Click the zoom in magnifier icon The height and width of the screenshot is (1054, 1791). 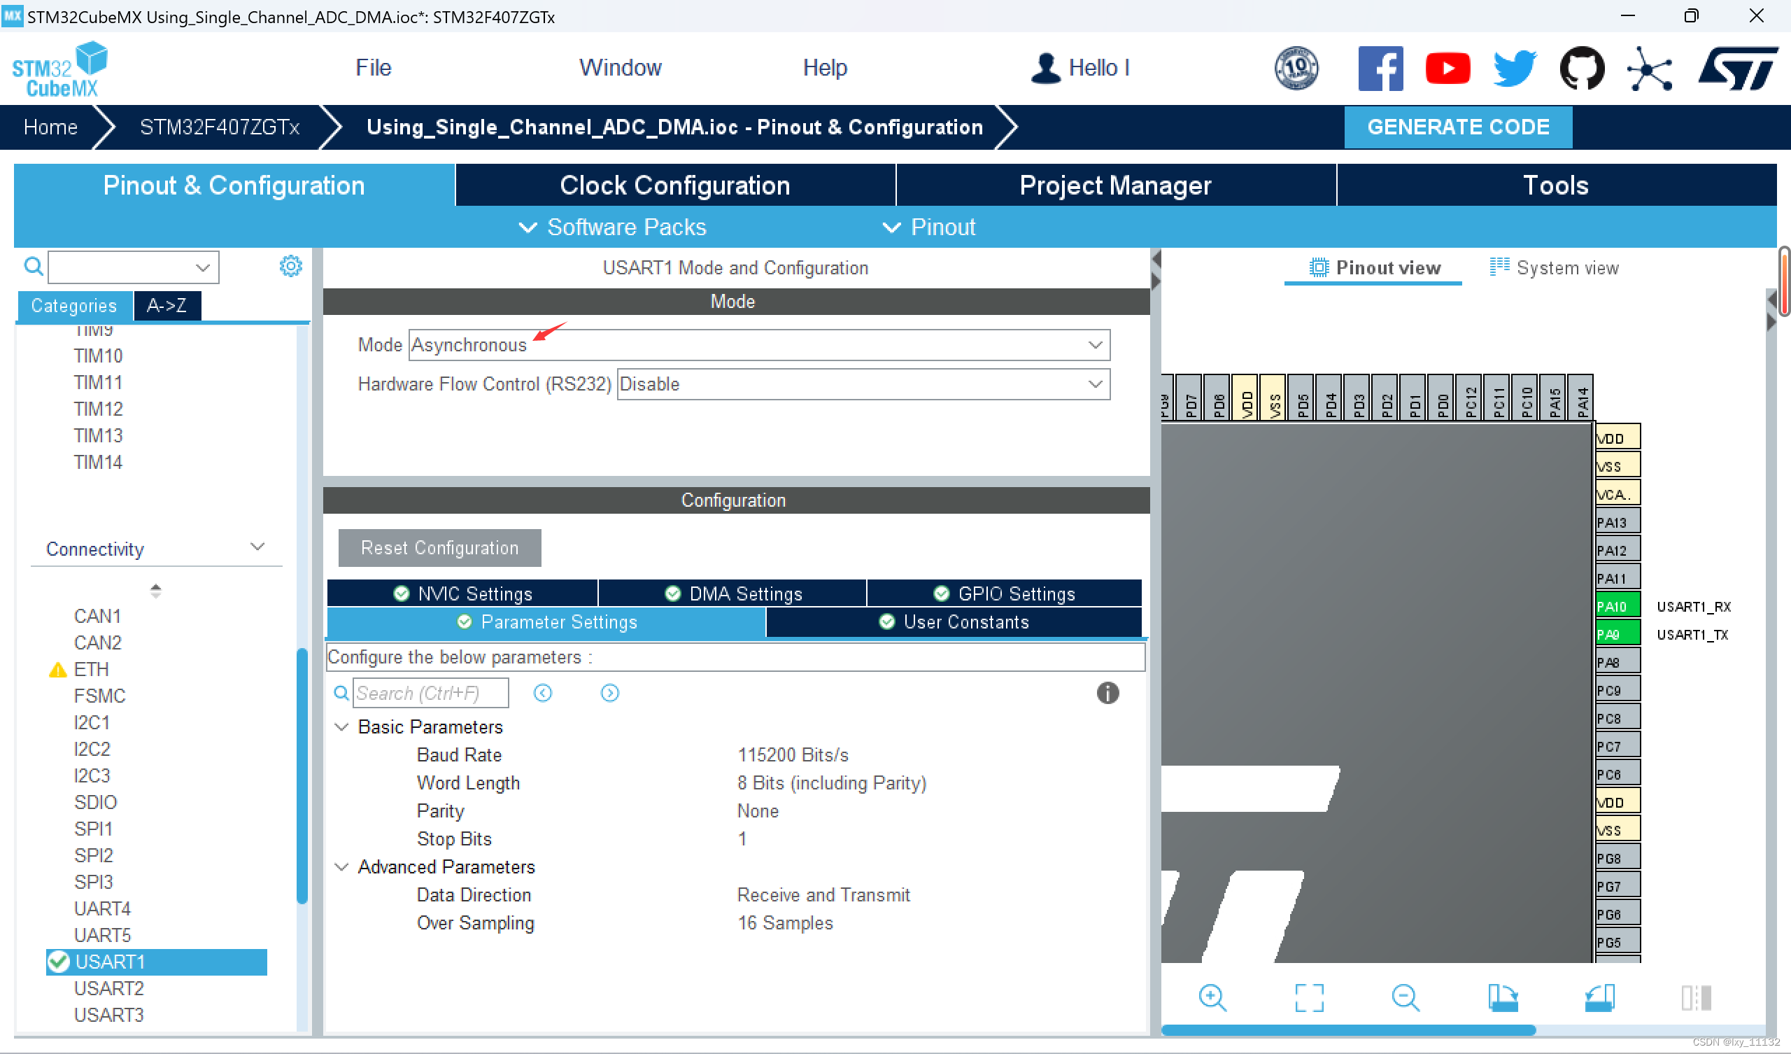[1212, 997]
